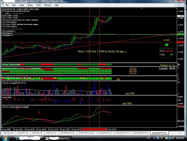Image resolution: width=187 pixels, height=141 pixels.
Task: Click the 'T1=1.3242 (80pts.)' target text
Action: pyautogui.click(x=10, y=22)
